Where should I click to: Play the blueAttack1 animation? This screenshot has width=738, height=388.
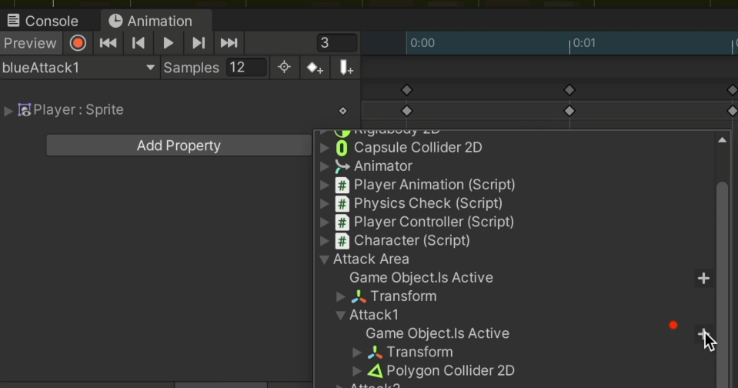168,43
